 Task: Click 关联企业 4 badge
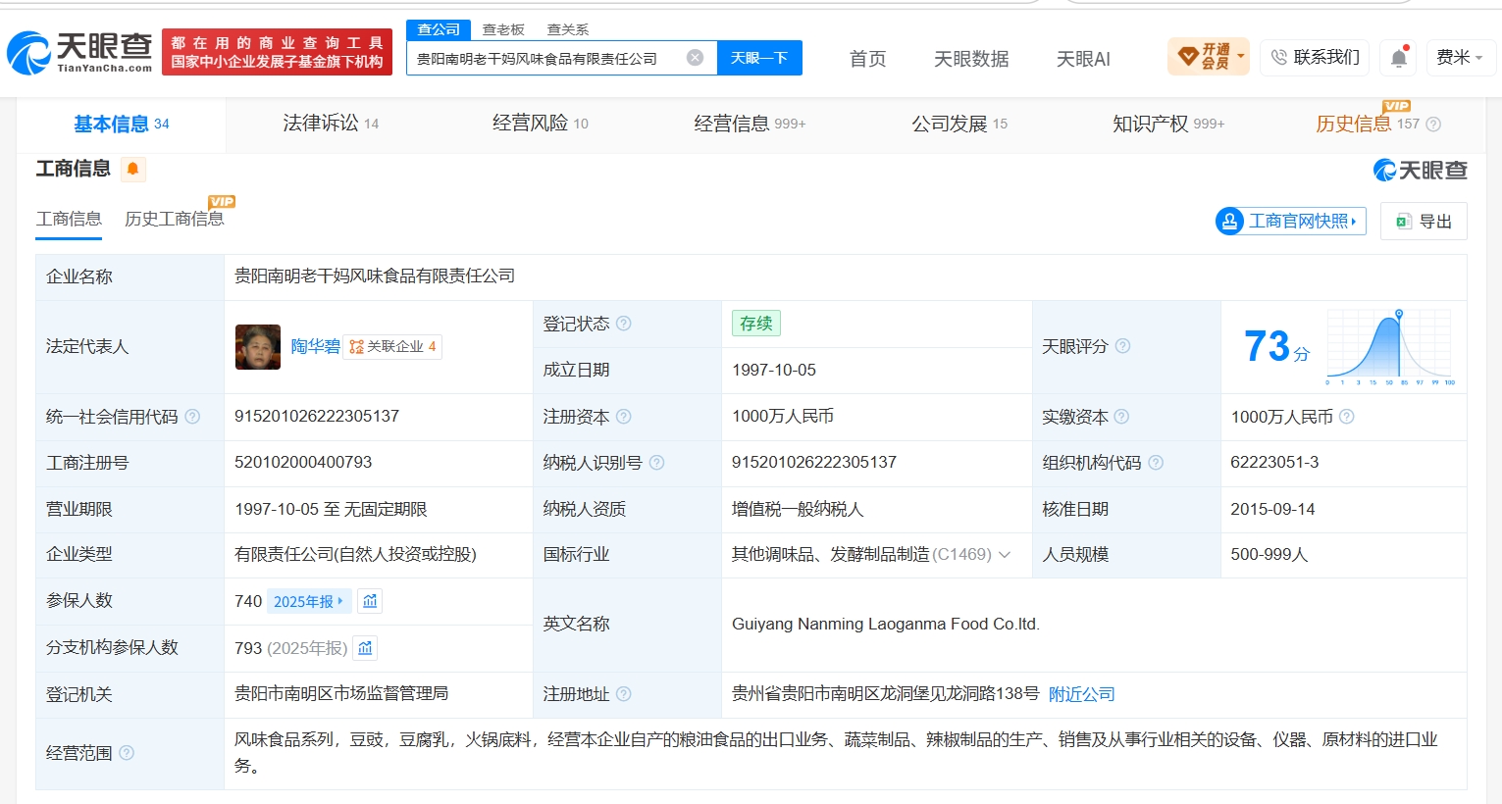[392, 346]
